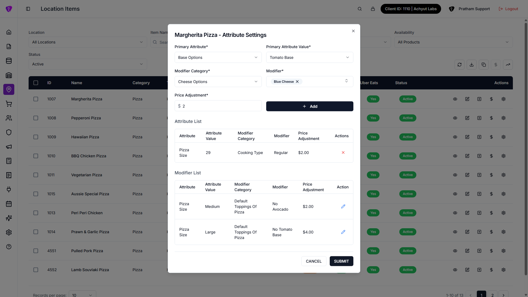View Lamb Souvlaki Pizza with eye icon
The image size is (528, 297).
tap(455, 270)
